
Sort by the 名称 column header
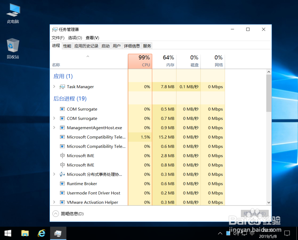point(89,61)
